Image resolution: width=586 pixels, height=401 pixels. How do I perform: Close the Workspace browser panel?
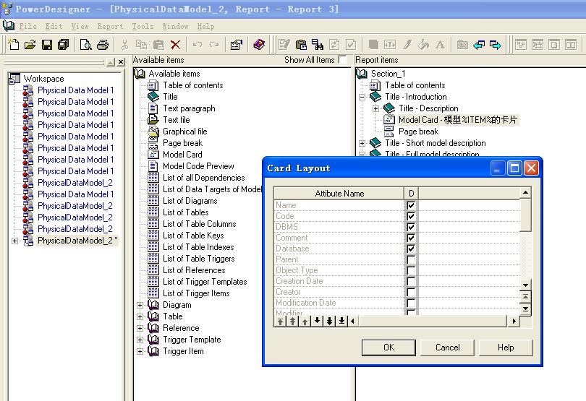click(121, 62)
